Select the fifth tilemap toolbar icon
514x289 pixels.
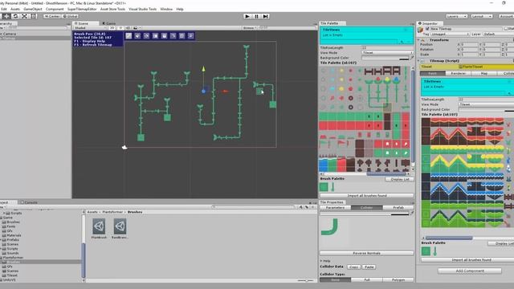pyautogui.click(x=164, y=35)
